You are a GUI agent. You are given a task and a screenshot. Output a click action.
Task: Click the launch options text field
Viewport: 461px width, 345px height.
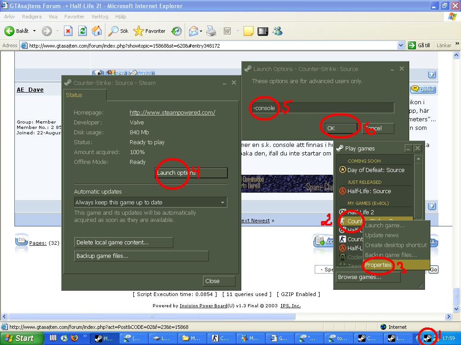322,108
